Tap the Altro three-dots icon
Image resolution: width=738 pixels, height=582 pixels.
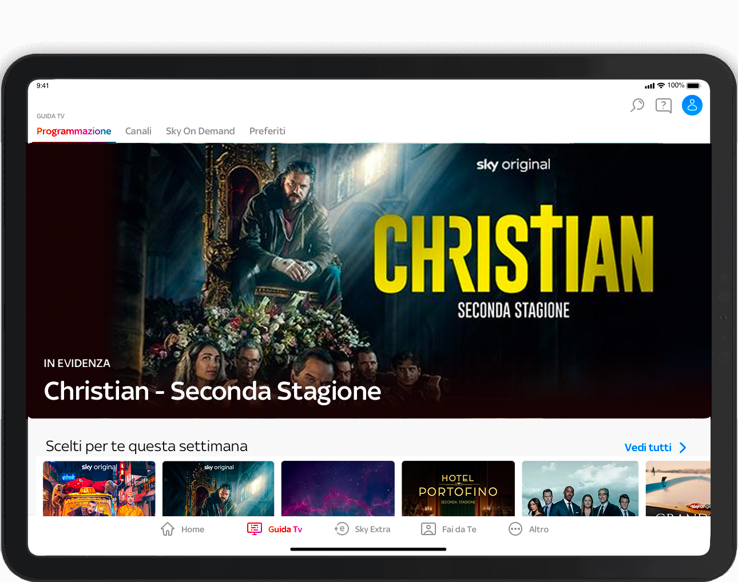pos(515,529)
